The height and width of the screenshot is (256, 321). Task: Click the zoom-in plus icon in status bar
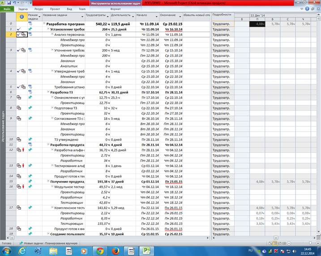click(x=318, y=243)
